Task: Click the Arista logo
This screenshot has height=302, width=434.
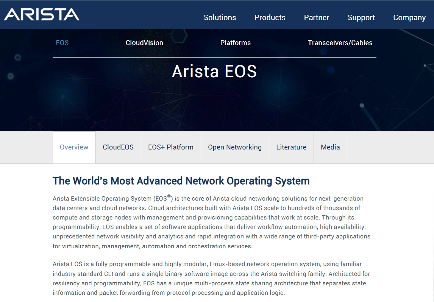Action: click(42, 14)
